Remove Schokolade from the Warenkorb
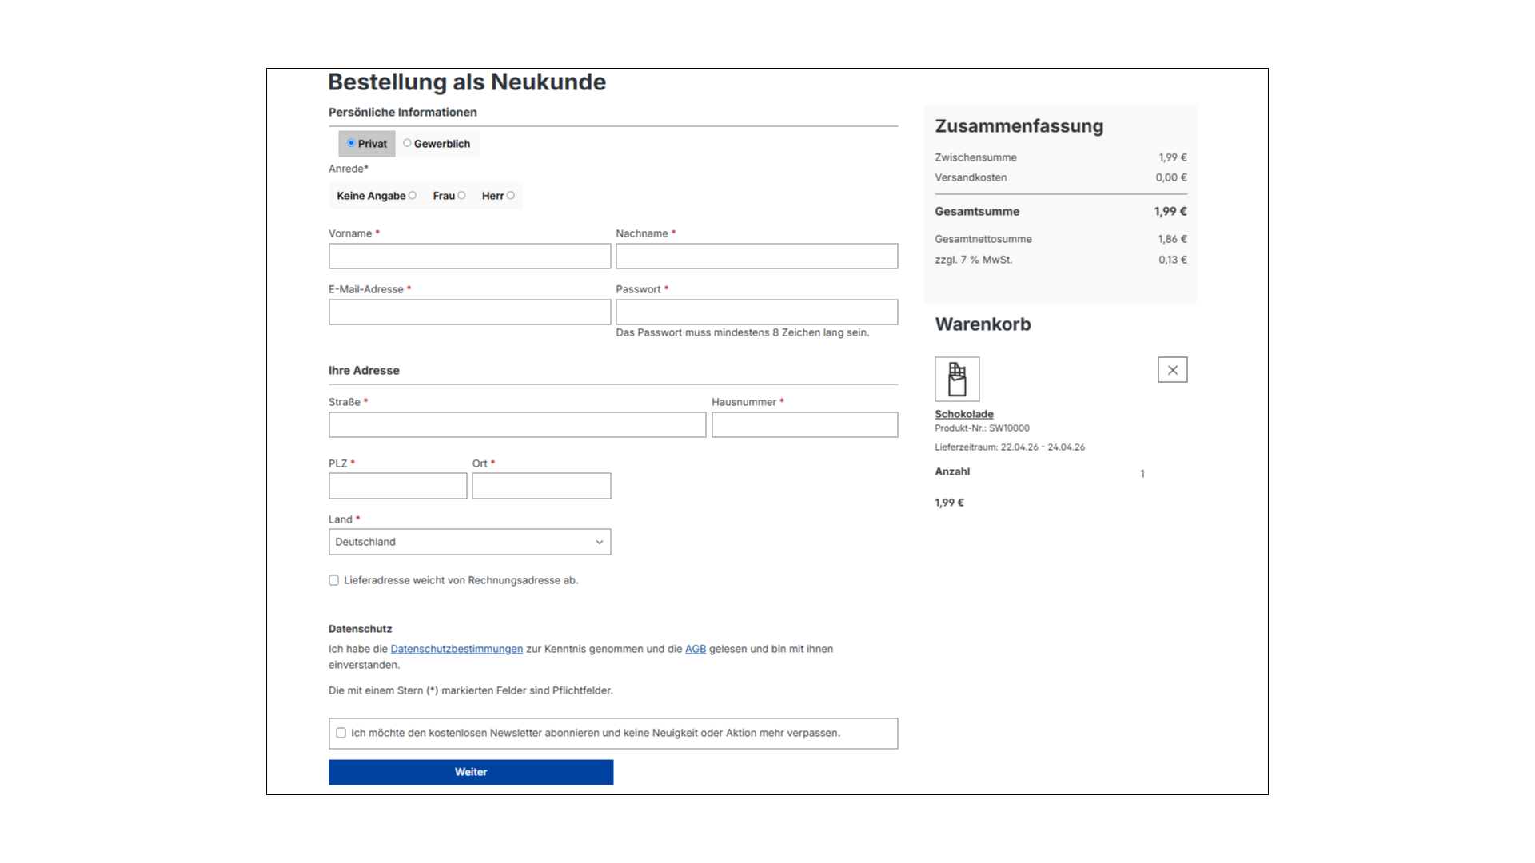This screenshot has width=1535, height=863. tap(1172, 369)
